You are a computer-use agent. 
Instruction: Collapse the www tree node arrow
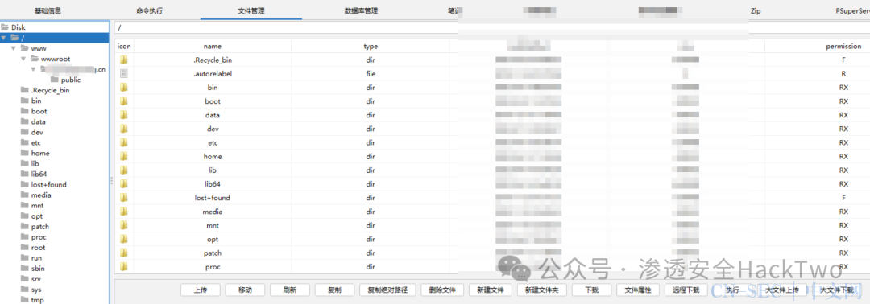[x=14, y=48]
